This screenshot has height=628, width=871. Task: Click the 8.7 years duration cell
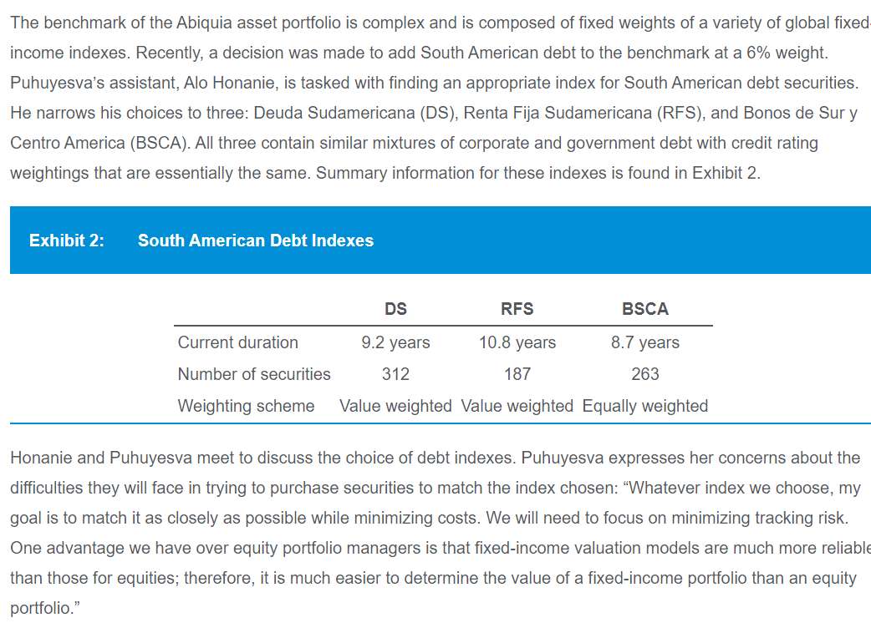[645, 342]
